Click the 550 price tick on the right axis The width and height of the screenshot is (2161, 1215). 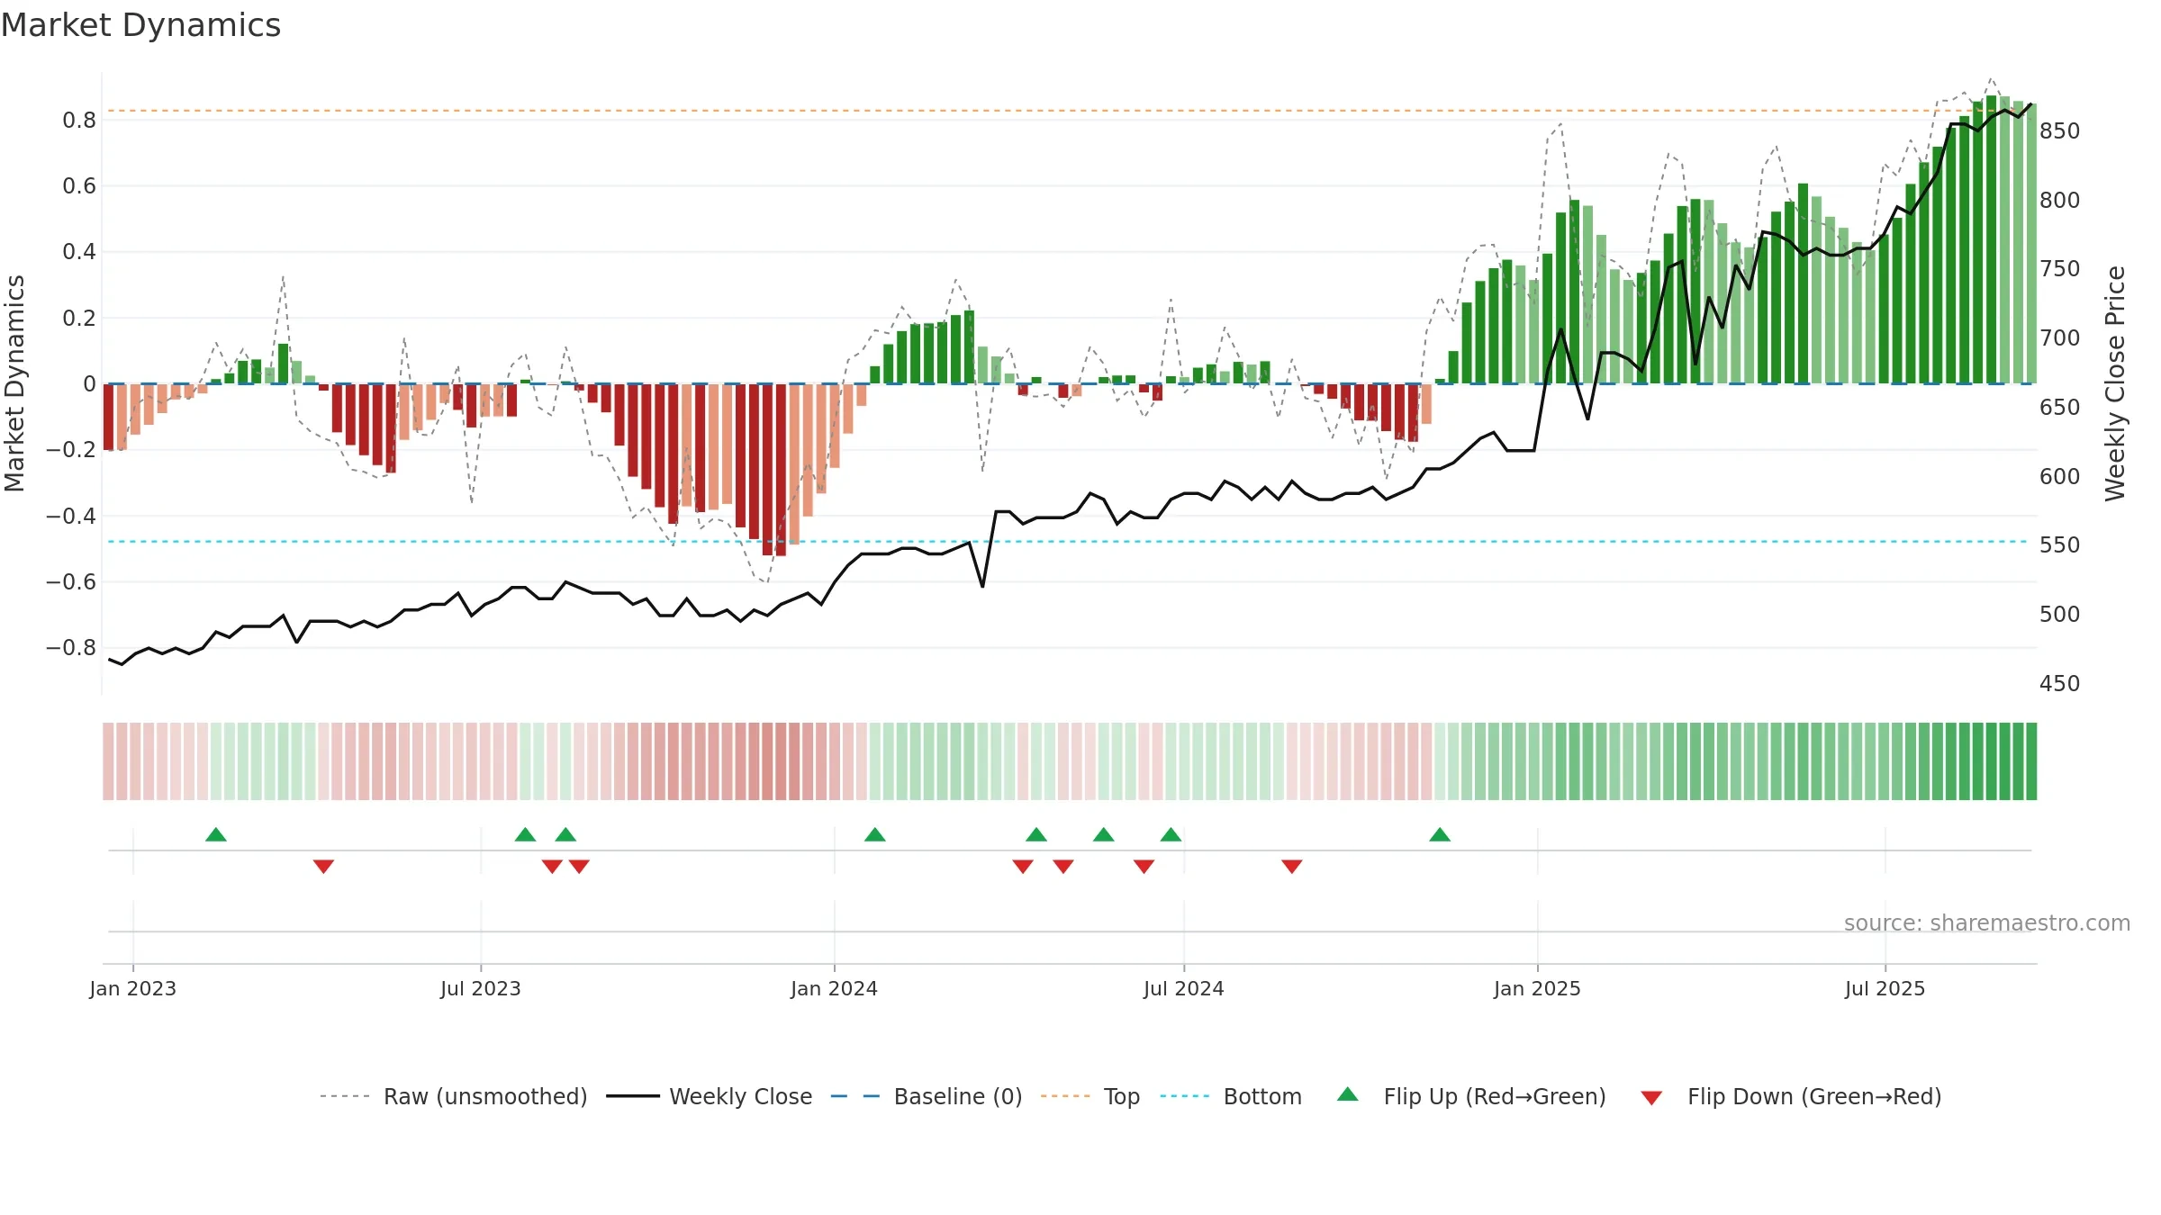[x=2060, y=545]
